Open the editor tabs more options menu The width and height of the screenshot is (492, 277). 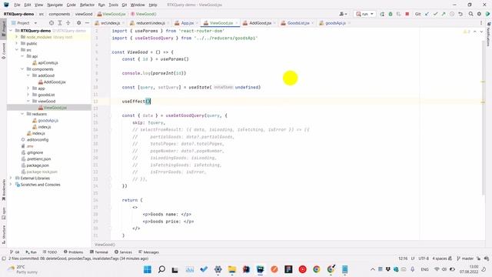pyautogui.click(x=481, y=23)
